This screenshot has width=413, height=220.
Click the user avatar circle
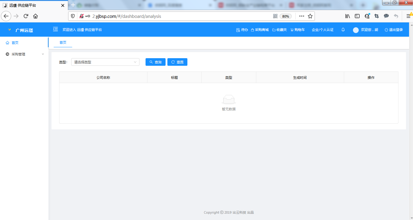tap(356, 30)
